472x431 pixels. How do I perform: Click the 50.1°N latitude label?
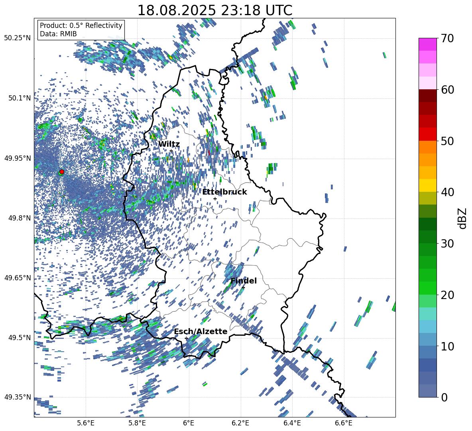pos(20,98)
